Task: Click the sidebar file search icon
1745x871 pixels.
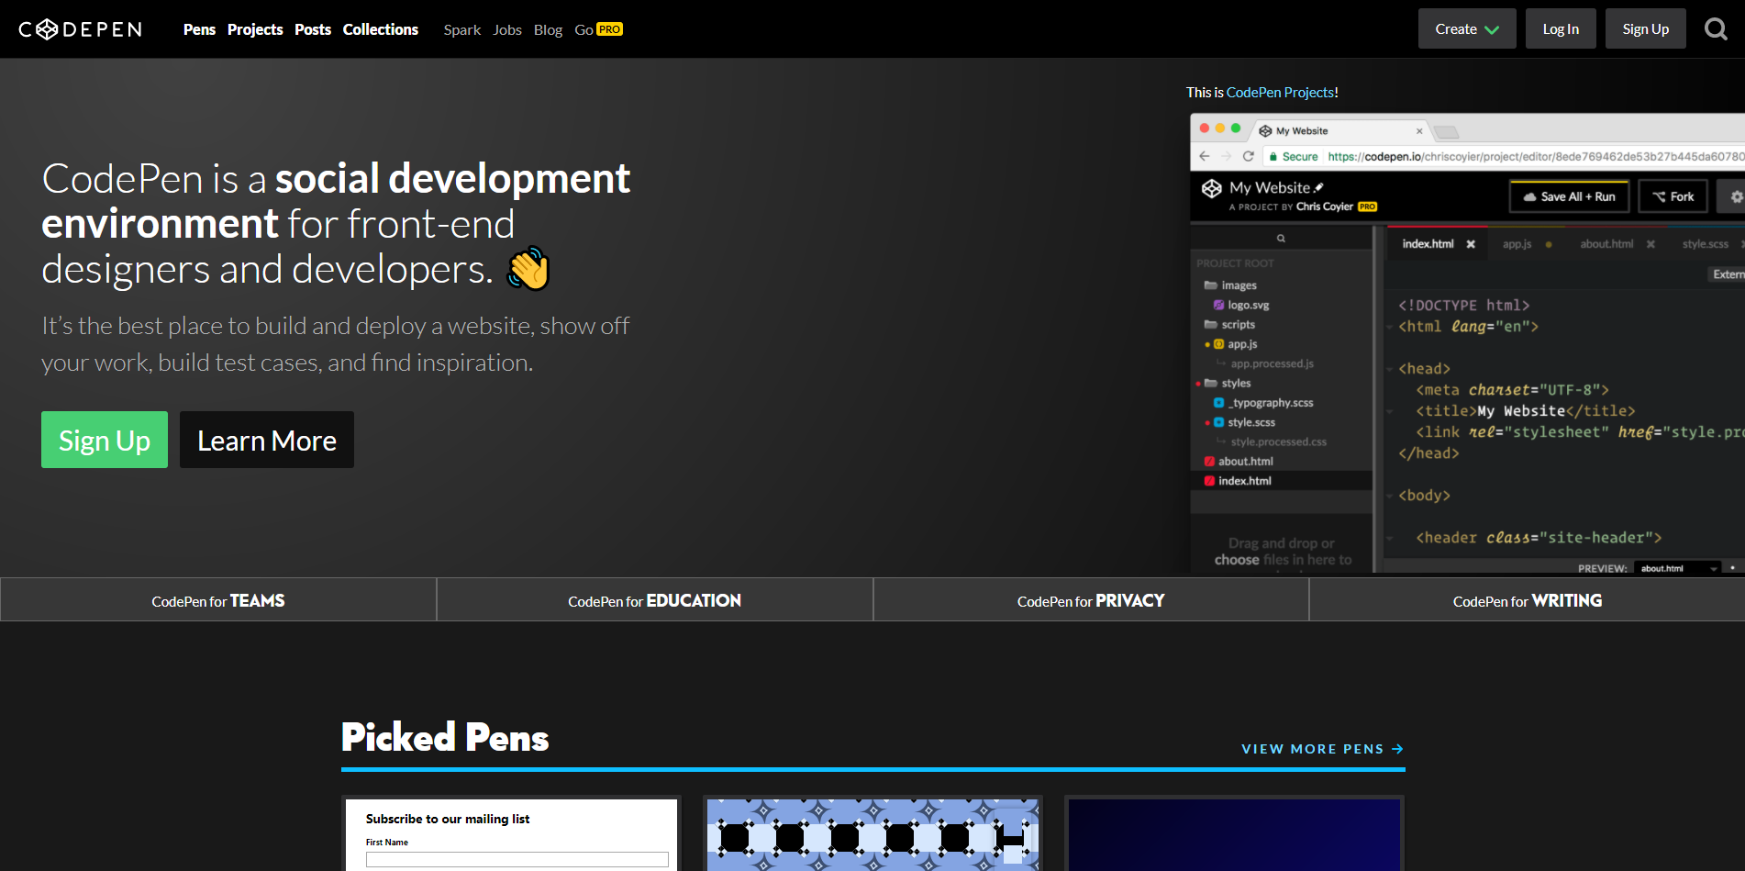Action: [x=1281, y=238]
